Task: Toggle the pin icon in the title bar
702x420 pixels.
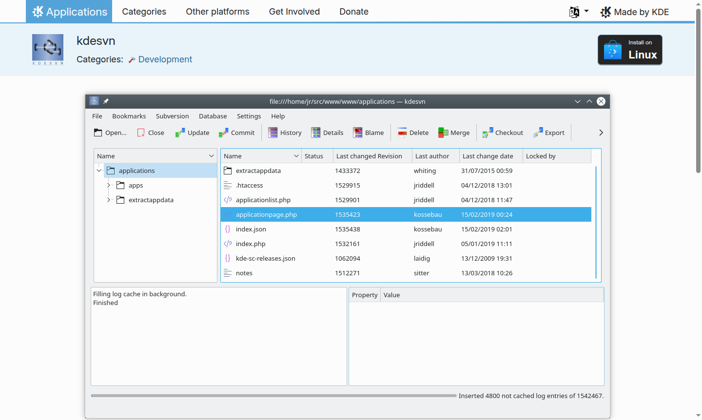Action: coord(106,101)
